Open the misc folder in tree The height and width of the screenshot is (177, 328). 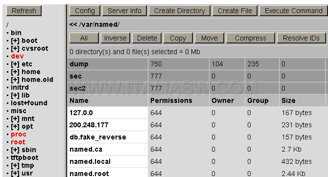coord(19,111)
